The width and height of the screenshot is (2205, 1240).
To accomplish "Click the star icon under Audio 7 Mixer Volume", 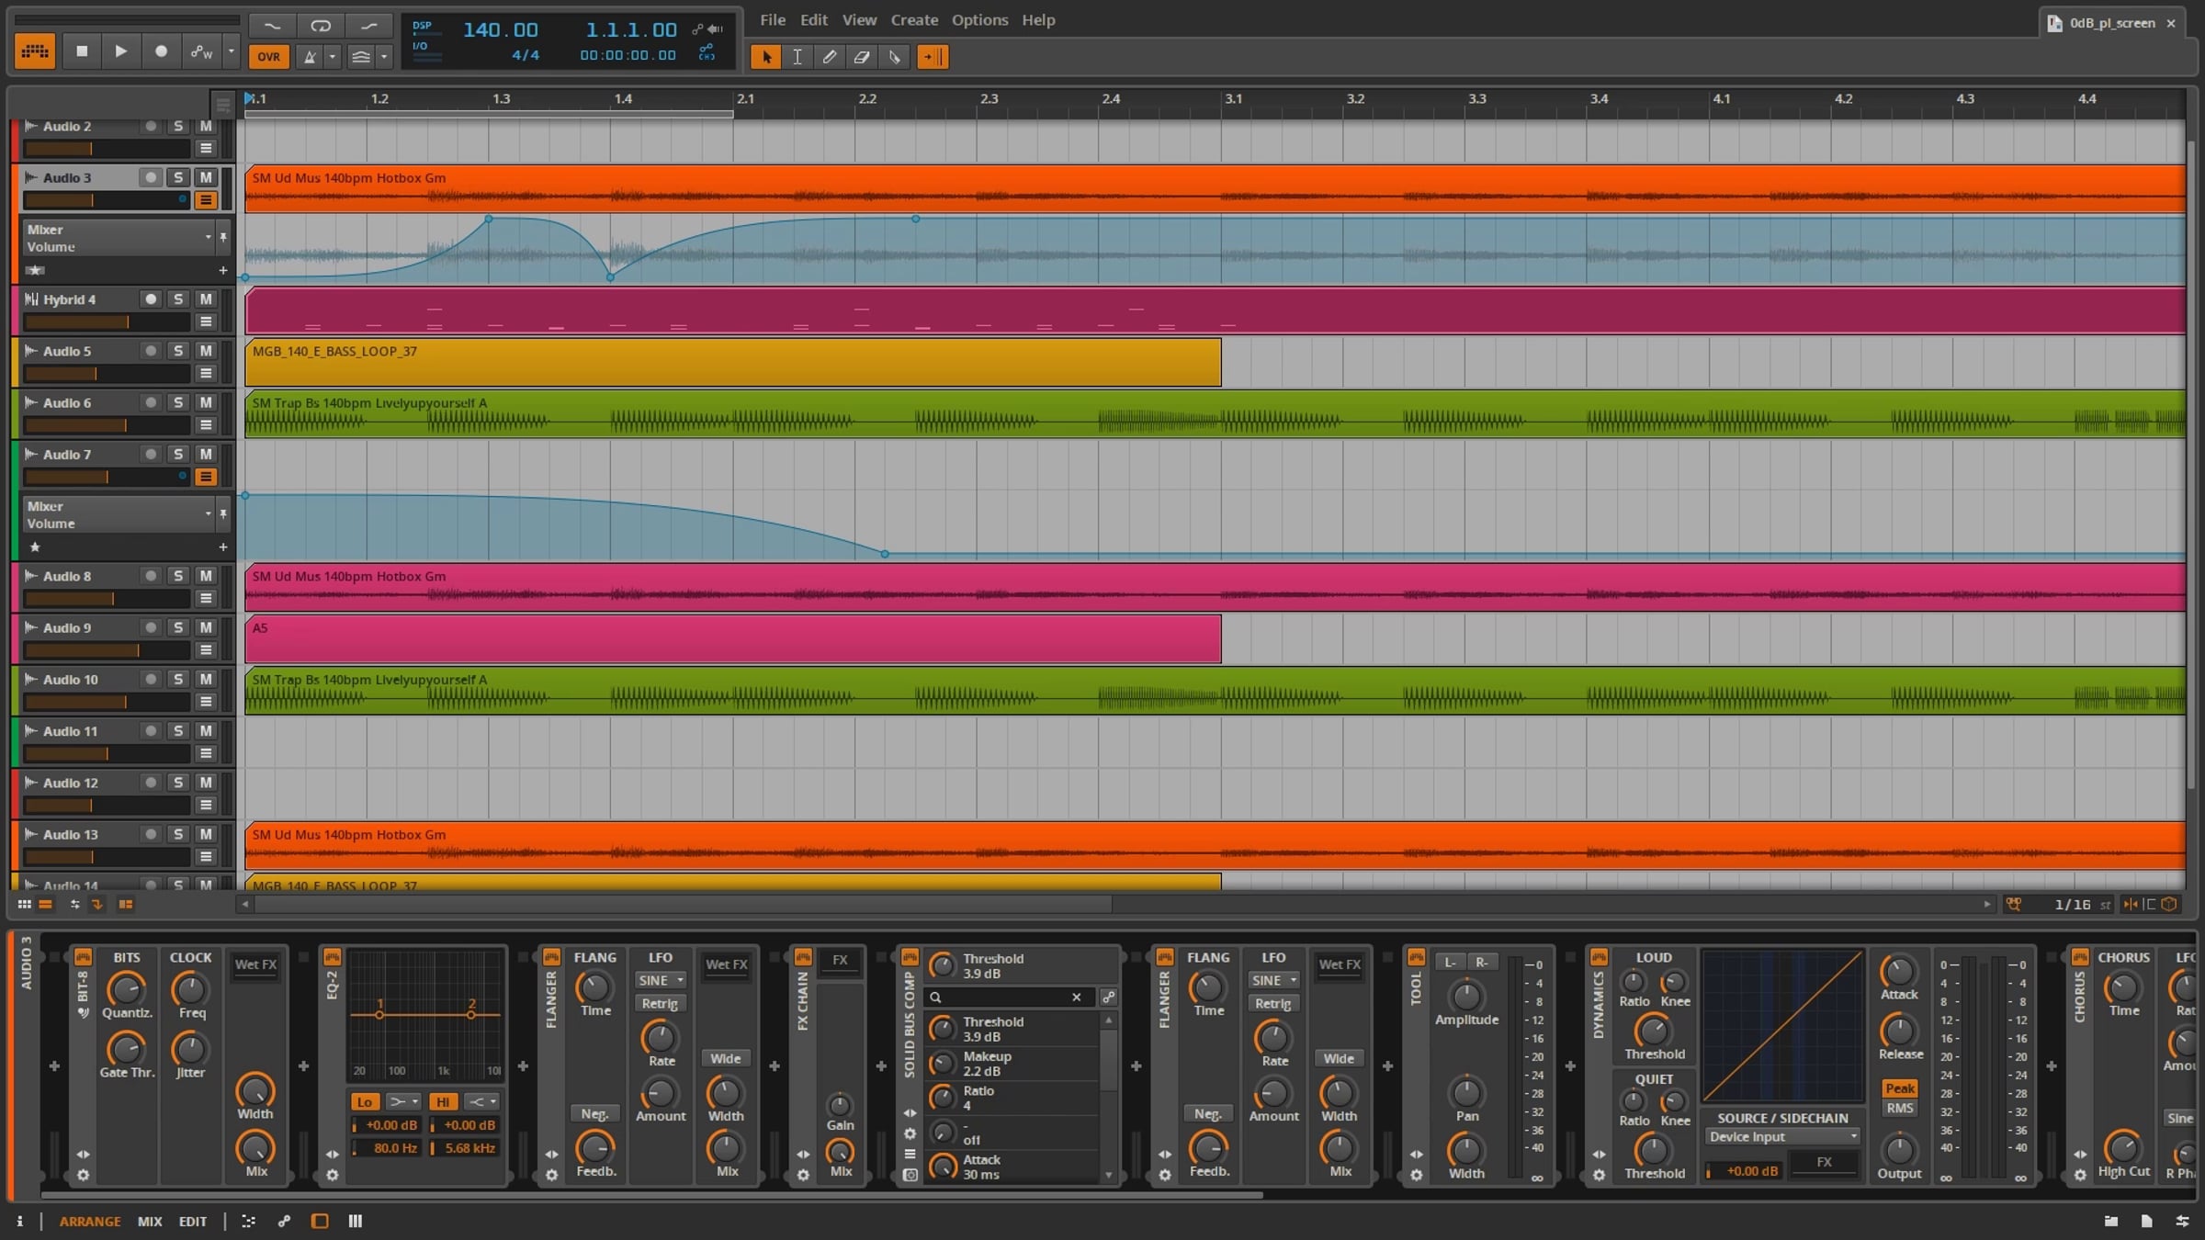I will (35, 547).
